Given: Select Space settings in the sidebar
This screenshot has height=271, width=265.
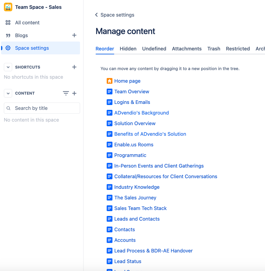Looking at the screenshot, I should coord(41,48).
